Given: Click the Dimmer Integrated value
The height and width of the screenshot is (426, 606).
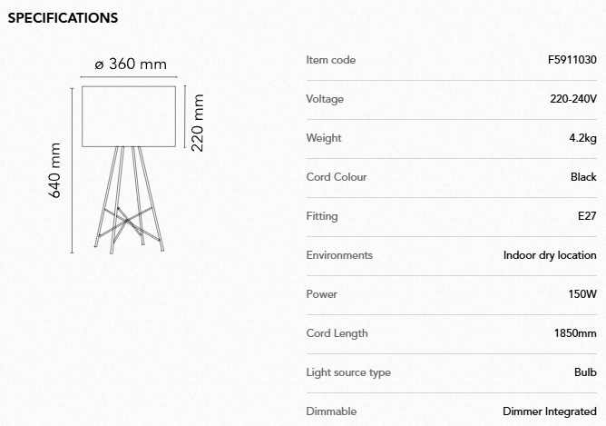Looking at the screenshot, I should coord(550,411).
